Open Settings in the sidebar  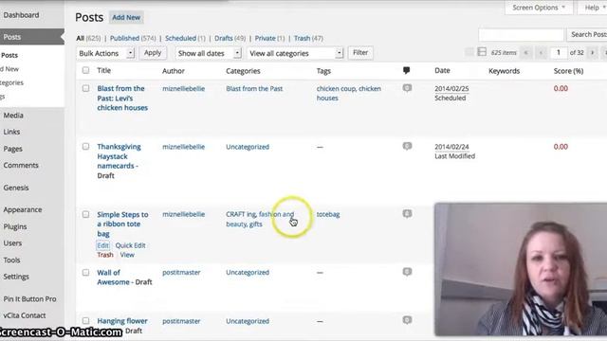pyautogui.click(x=16, y=277)
